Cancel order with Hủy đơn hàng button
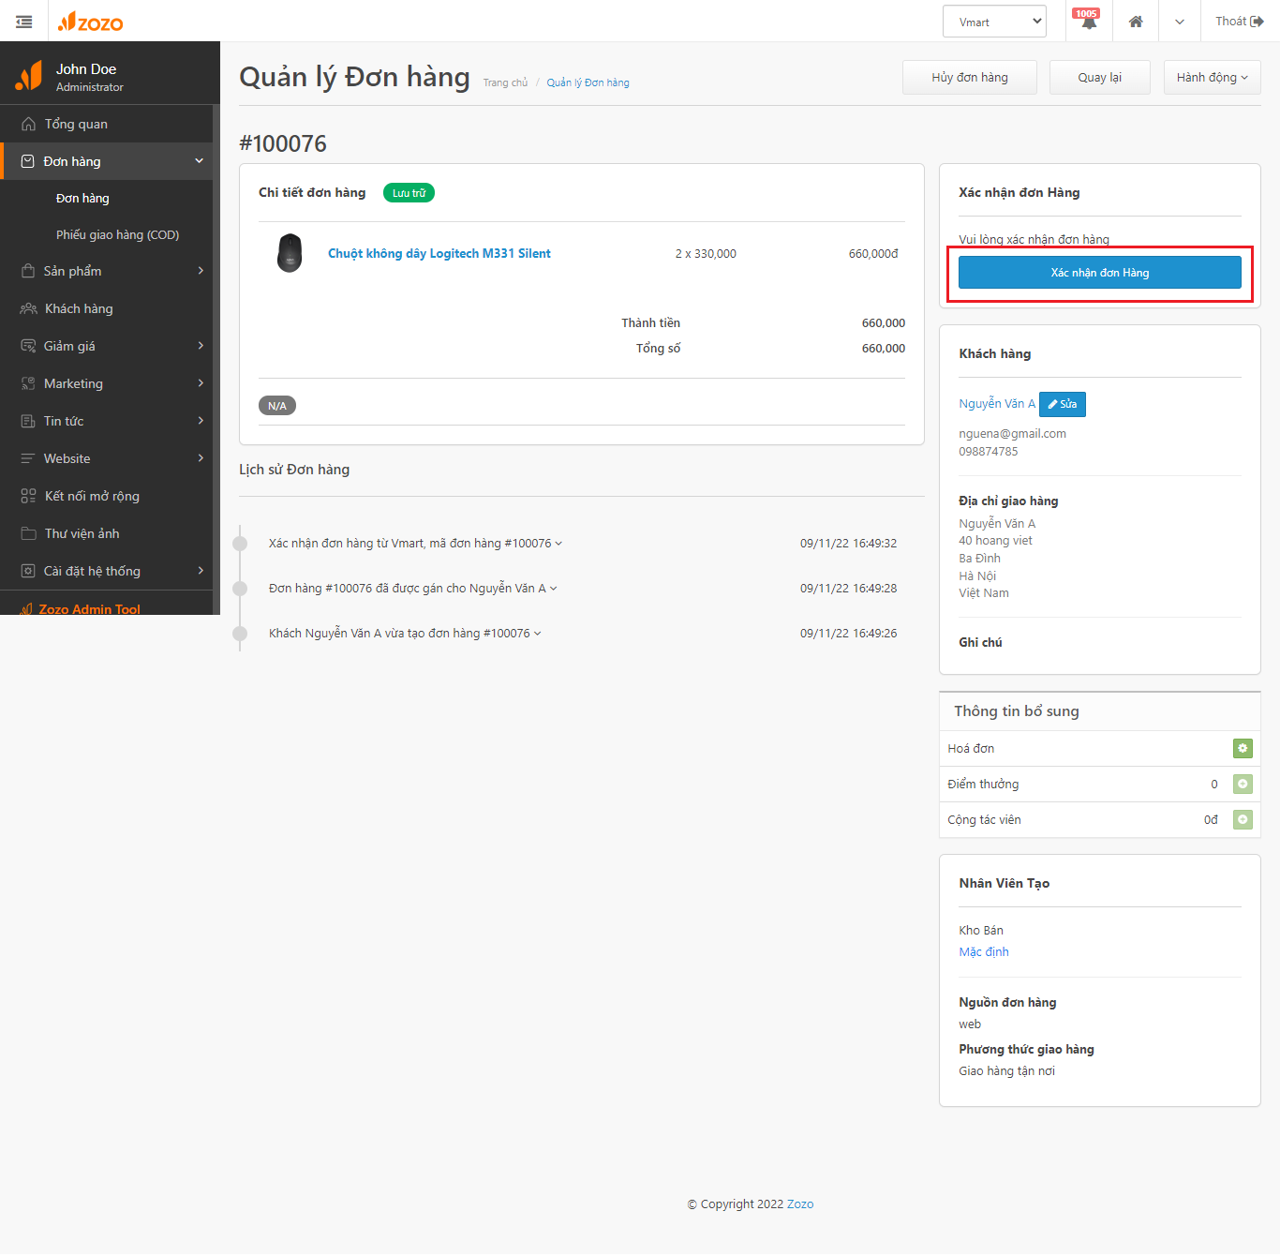Image resolution: width=1280 pixels, height=1256 pixels. (x=970, y=78)
